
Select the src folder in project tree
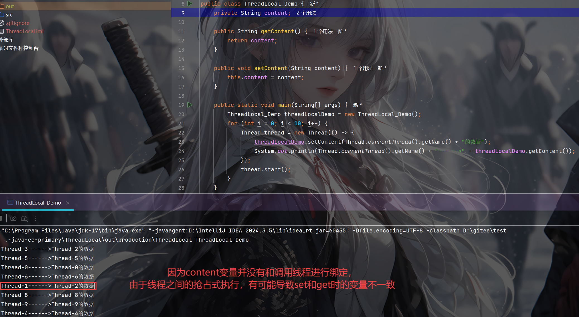(9, 15)
